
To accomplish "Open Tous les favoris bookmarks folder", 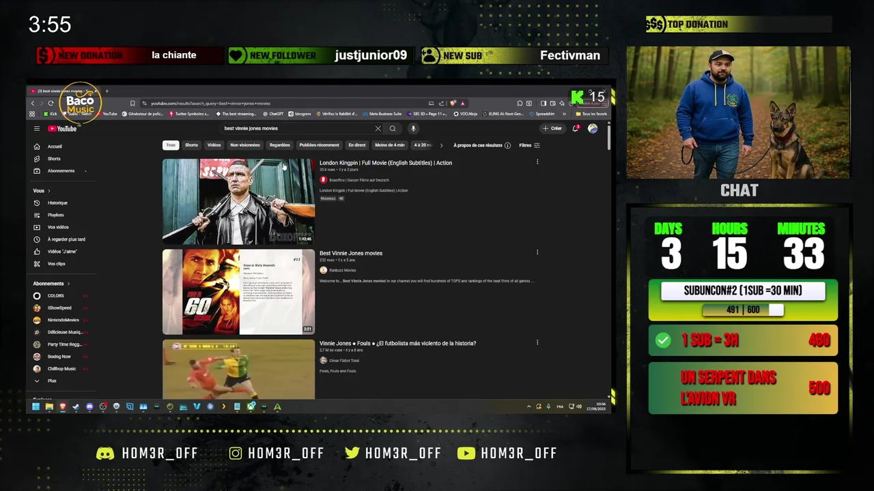I will pyautogui.click(x=591, y=114).
